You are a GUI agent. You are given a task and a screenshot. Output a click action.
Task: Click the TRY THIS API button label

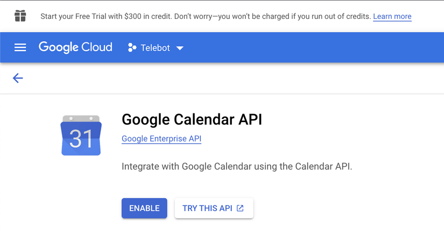coord(207,208)
